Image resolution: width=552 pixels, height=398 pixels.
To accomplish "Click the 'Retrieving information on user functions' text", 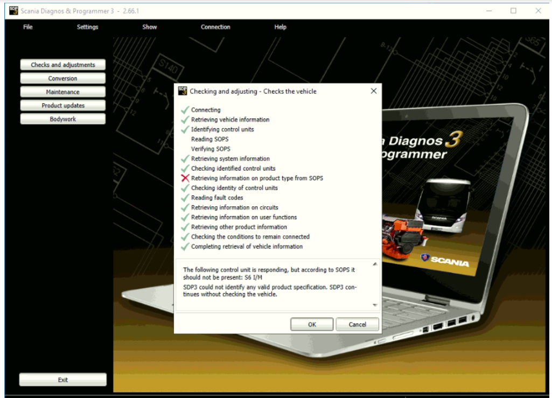I will pyautogui.click(x=244, y=218).
